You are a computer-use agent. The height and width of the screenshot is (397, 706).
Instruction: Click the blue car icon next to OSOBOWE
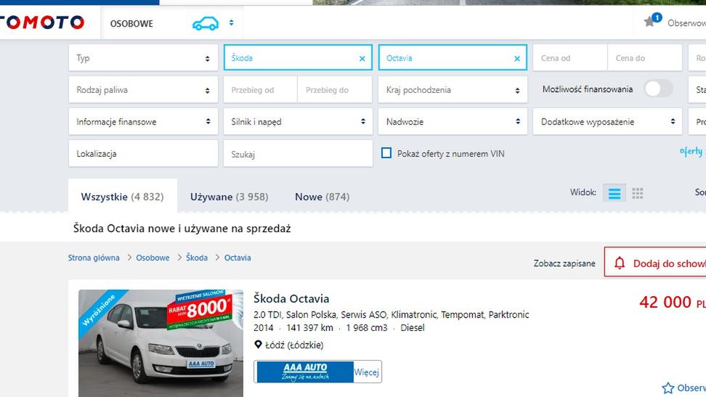pos(206,23)
